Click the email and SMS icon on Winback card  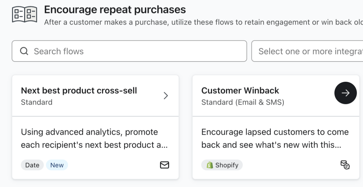345,165
